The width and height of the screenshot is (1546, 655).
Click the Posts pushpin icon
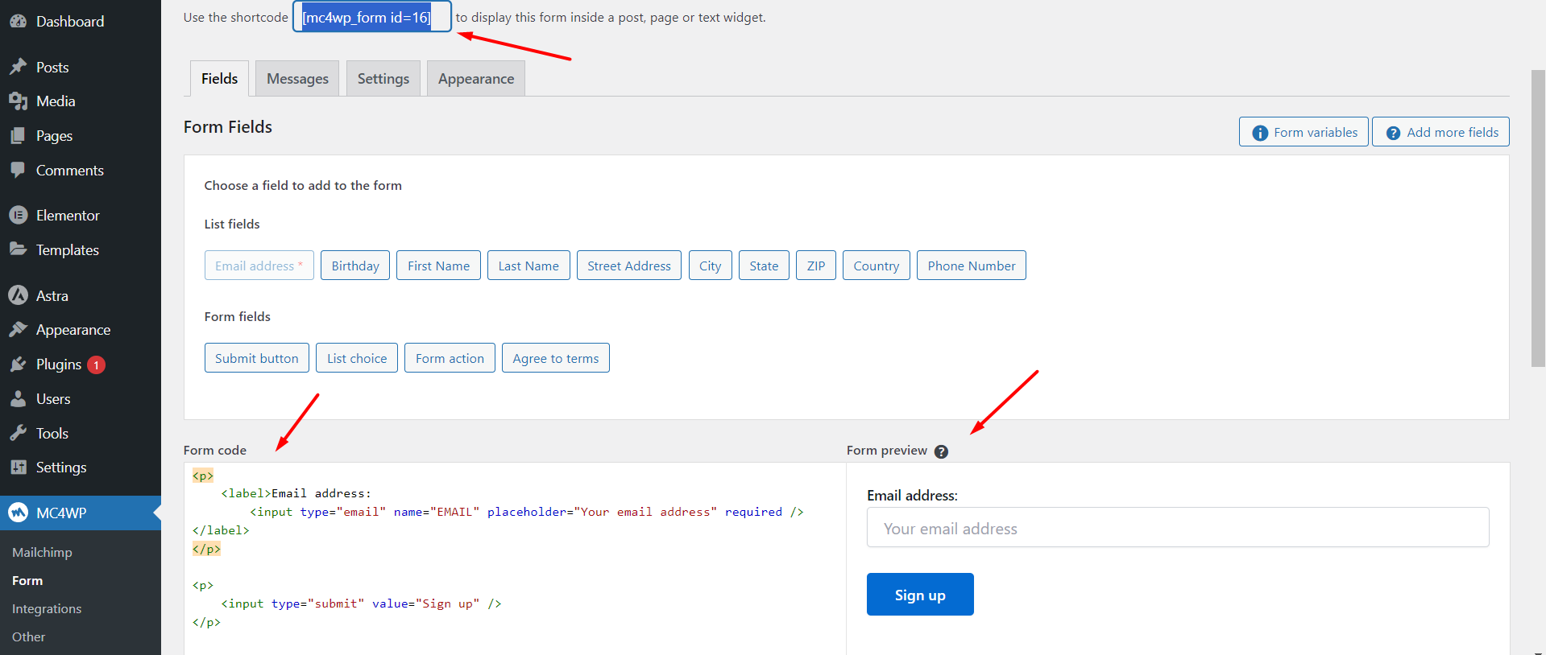[18, 67]
